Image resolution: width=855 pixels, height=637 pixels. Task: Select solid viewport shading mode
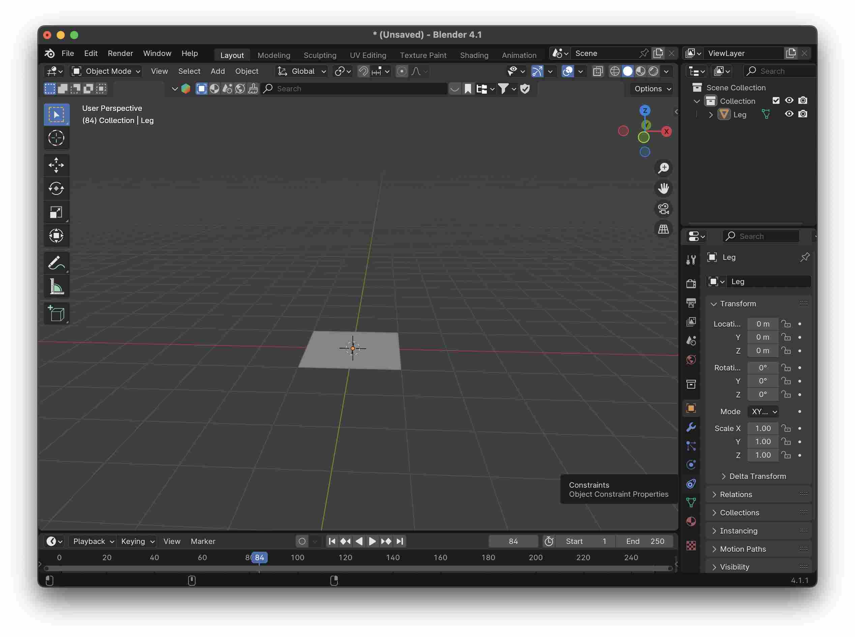627,71
